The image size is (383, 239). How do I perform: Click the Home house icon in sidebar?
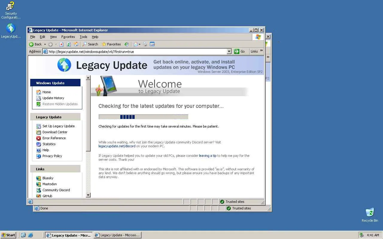click(39, 92)
